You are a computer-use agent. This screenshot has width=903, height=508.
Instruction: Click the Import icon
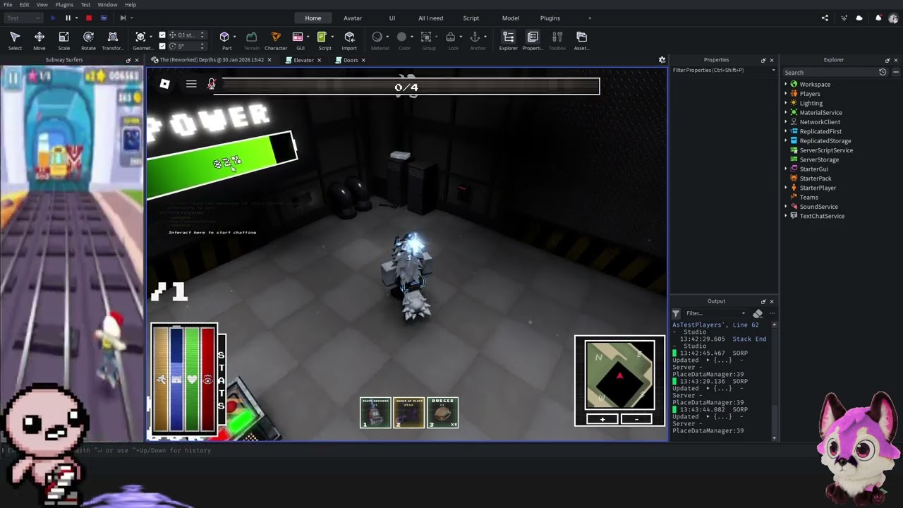pos(349,41)
